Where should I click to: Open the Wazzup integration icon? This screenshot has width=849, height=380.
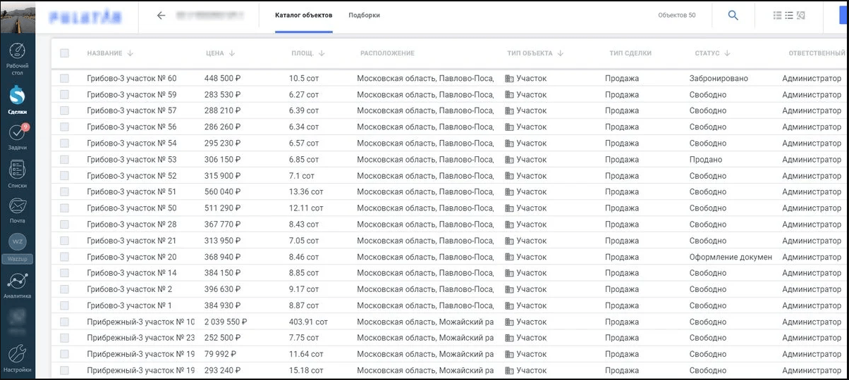coord(18,242)
